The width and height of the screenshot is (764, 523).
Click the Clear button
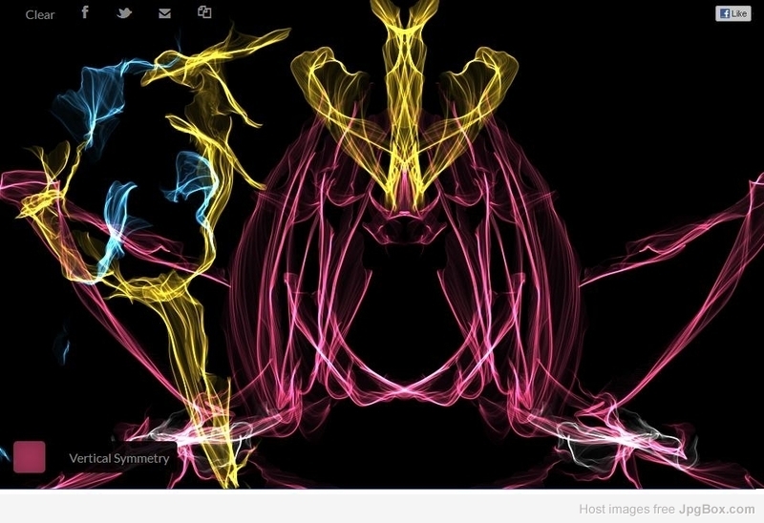tap(40, 14)
